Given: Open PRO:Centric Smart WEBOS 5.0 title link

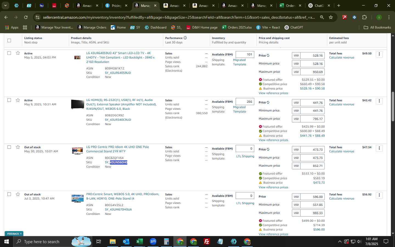Looking at the screenshot, I should coord(123,196).
